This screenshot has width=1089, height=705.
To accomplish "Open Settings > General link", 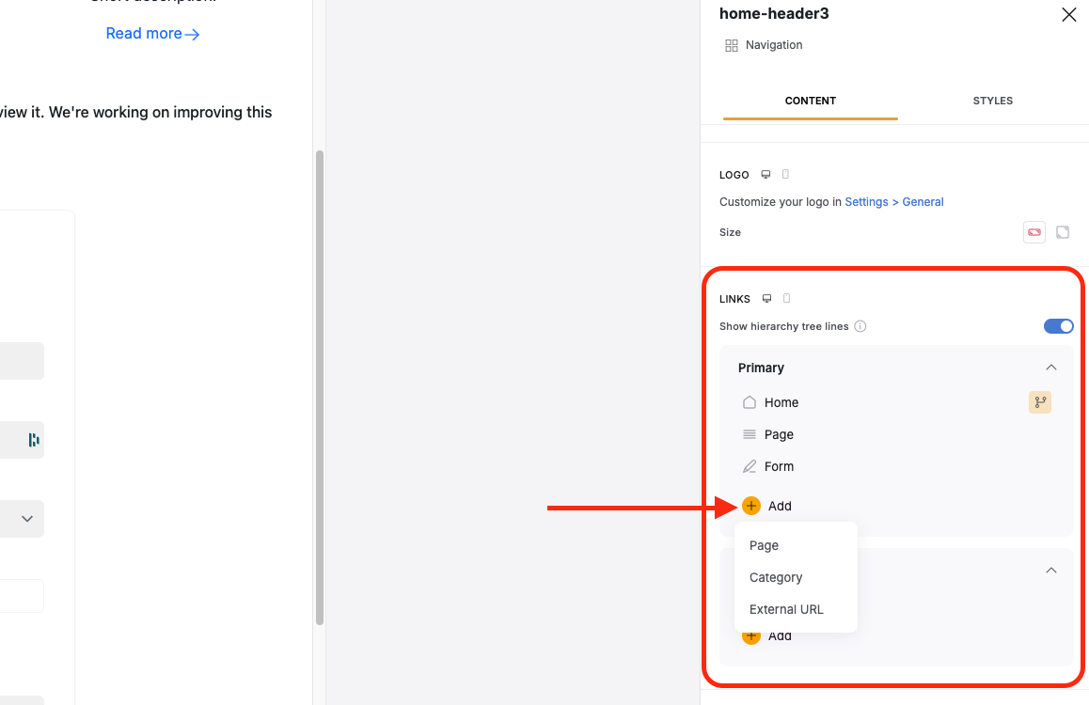I will 893,202.
